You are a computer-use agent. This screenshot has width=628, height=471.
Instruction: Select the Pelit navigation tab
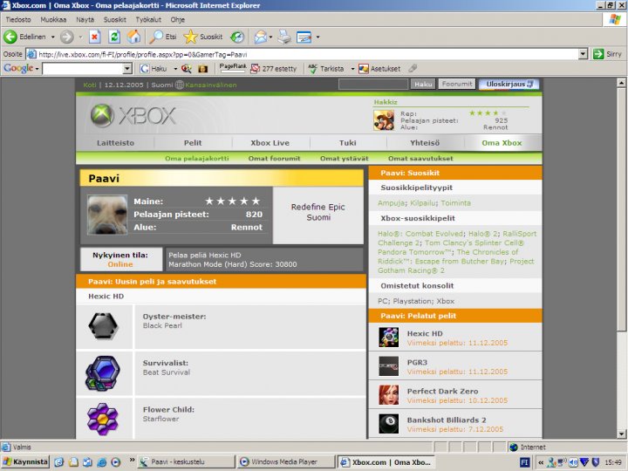click(193, 142)
